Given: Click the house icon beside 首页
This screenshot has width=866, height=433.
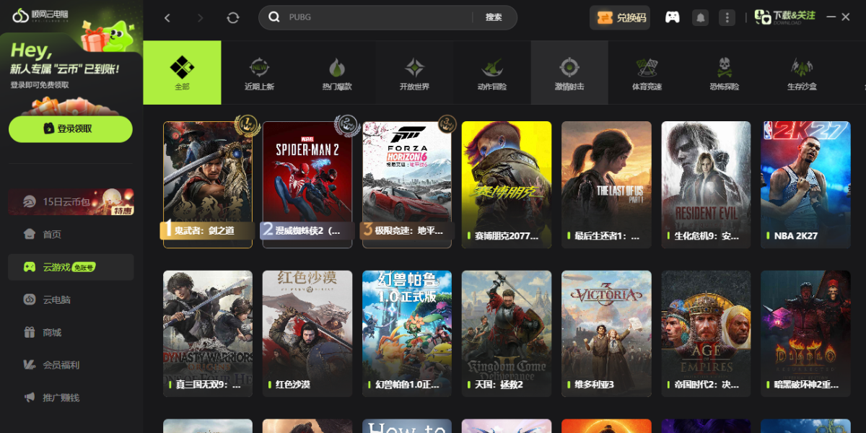Looking at the screenshot, I should [x=29, y=234].
